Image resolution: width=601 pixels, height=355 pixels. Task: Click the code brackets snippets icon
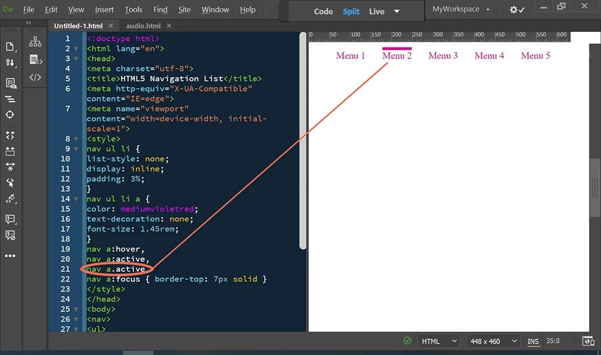(35, 77)
